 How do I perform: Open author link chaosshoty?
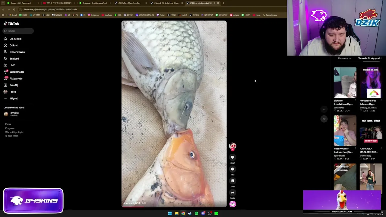(365, 156)
